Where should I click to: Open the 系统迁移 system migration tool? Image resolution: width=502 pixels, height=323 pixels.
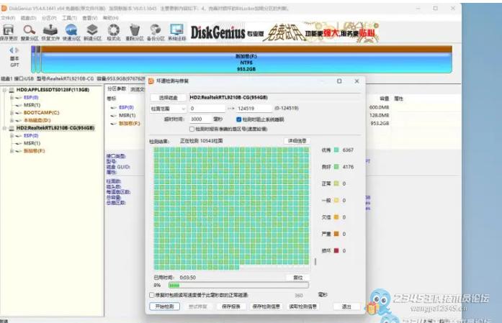(x=176, y=30)
